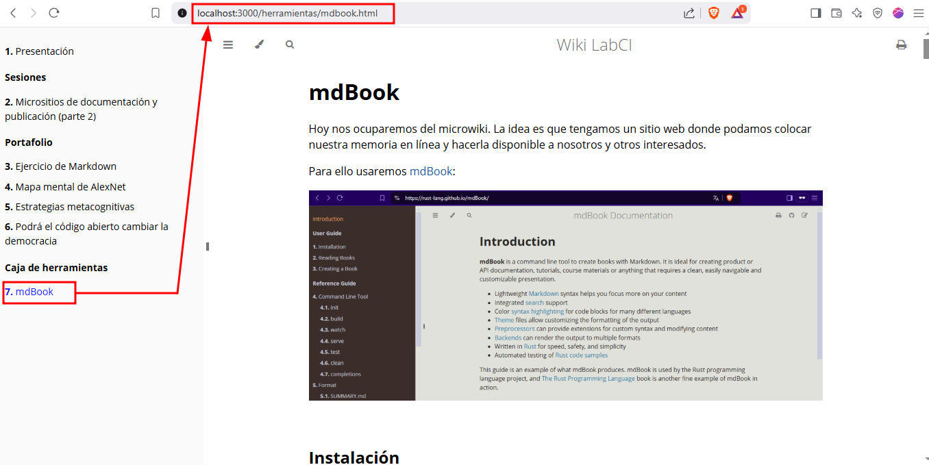Open the Brave Wallet
This screenshot has height=465, width=929.
coord(836,13)
